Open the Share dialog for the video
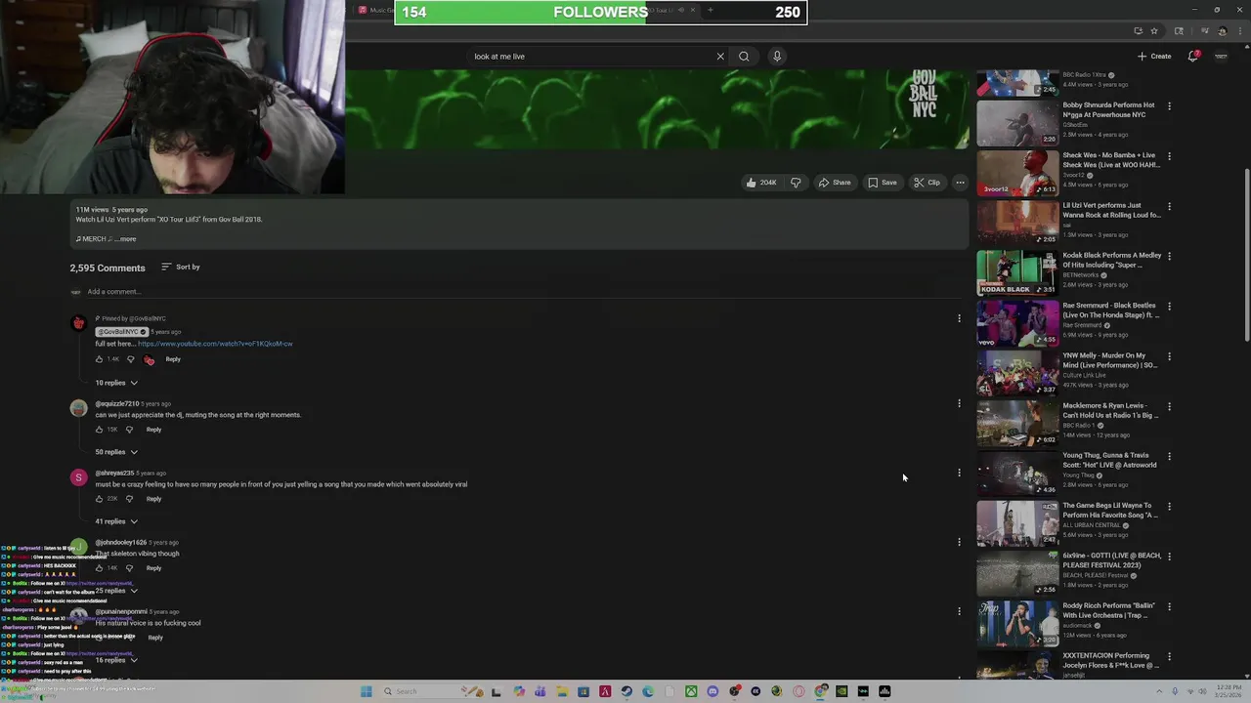1251x703 pixels. click(835, 183)
